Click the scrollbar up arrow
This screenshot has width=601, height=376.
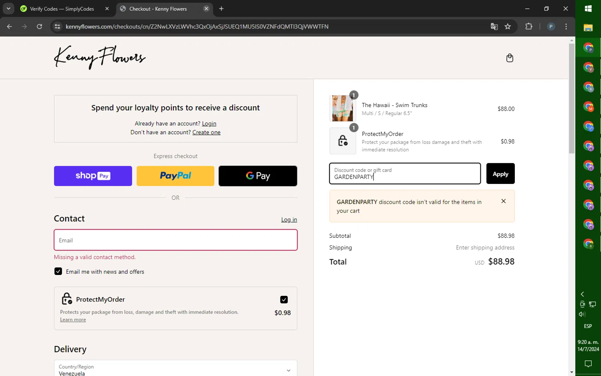point(572,40)
